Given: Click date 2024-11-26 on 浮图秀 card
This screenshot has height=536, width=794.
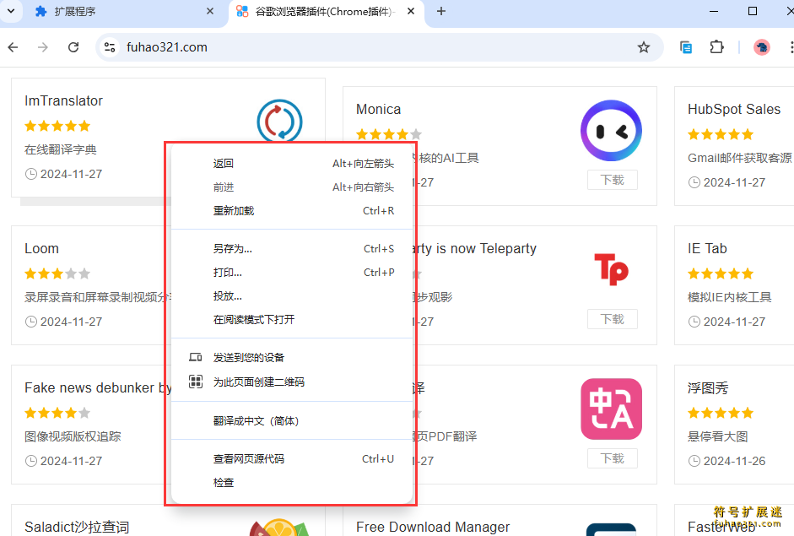Looking at the screenshot, I should pos(734,461).
